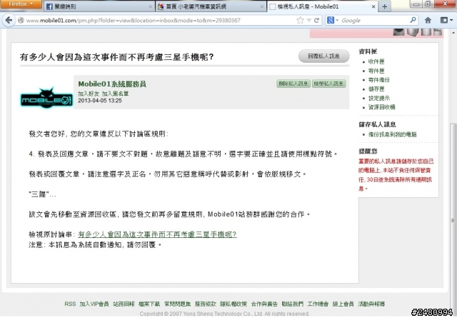Screen dimensions: 457x318
Task: Click the vertical page scrollbar thumb
Action: [453, 219]
